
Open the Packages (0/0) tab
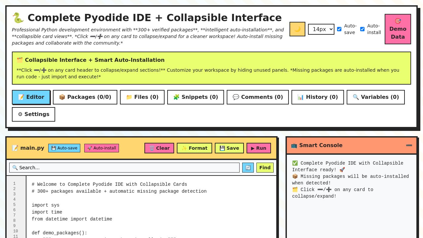tap(85, 97)
